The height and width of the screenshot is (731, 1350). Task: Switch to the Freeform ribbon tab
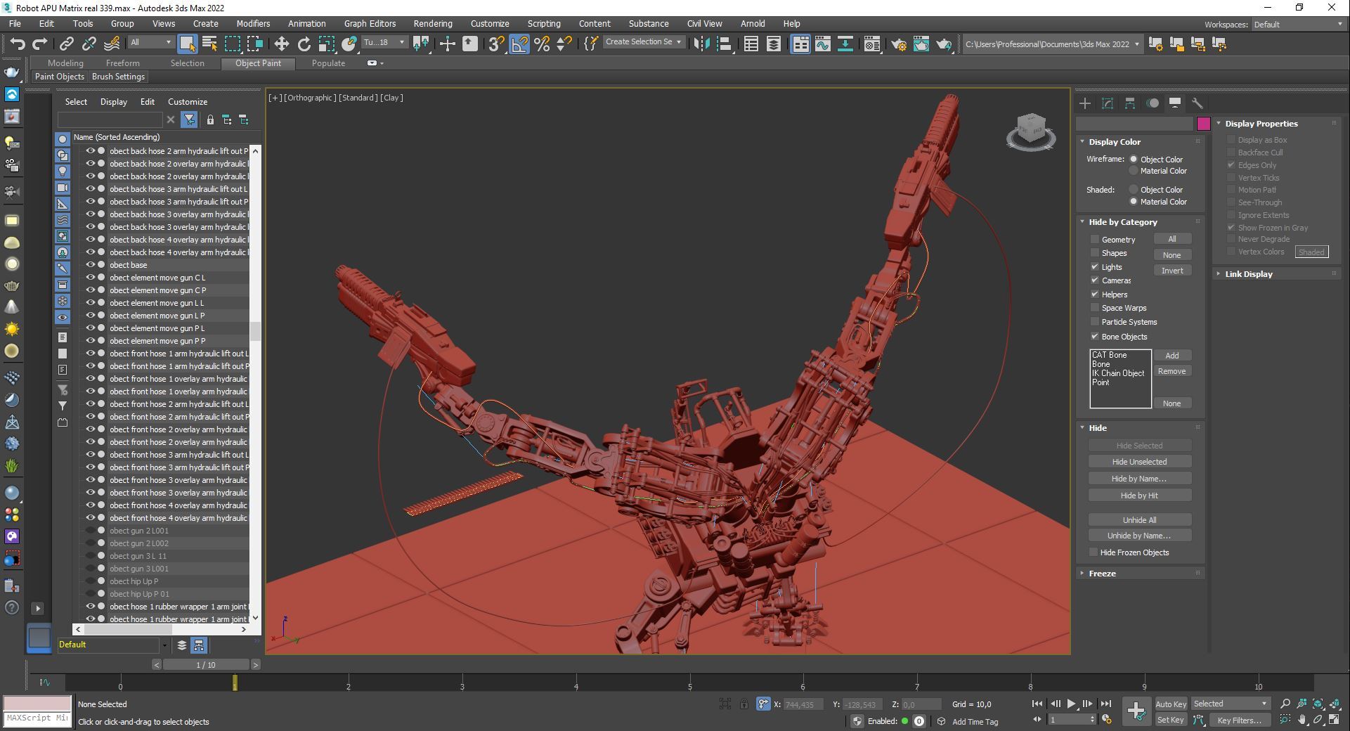[122, 63]
